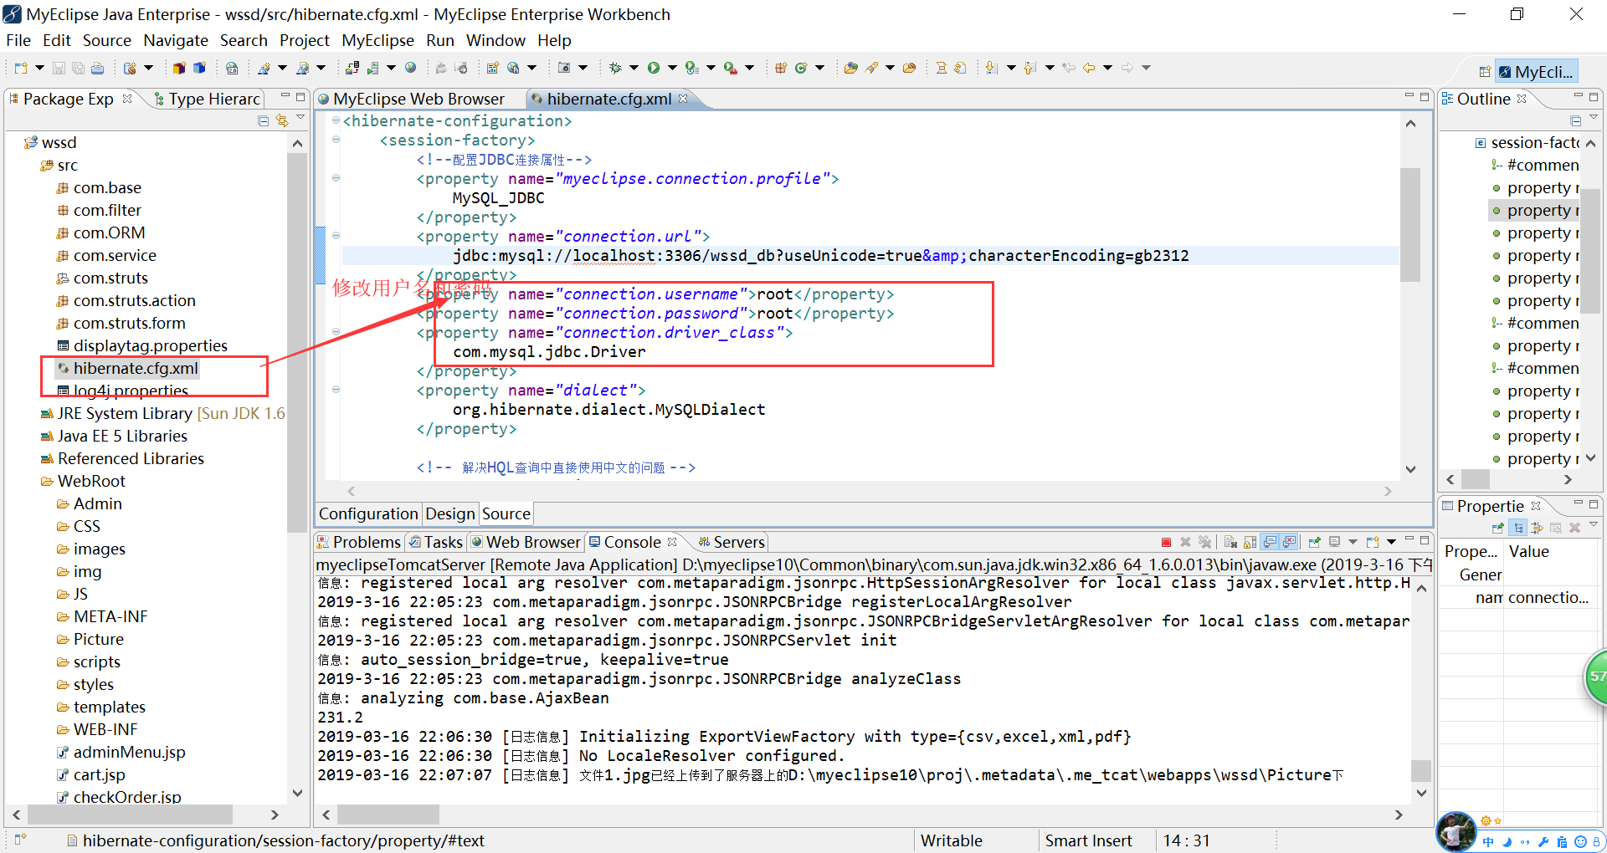Click the Print toolbar icon
This screenshot has width=1607, height=853.
(97, 68)
